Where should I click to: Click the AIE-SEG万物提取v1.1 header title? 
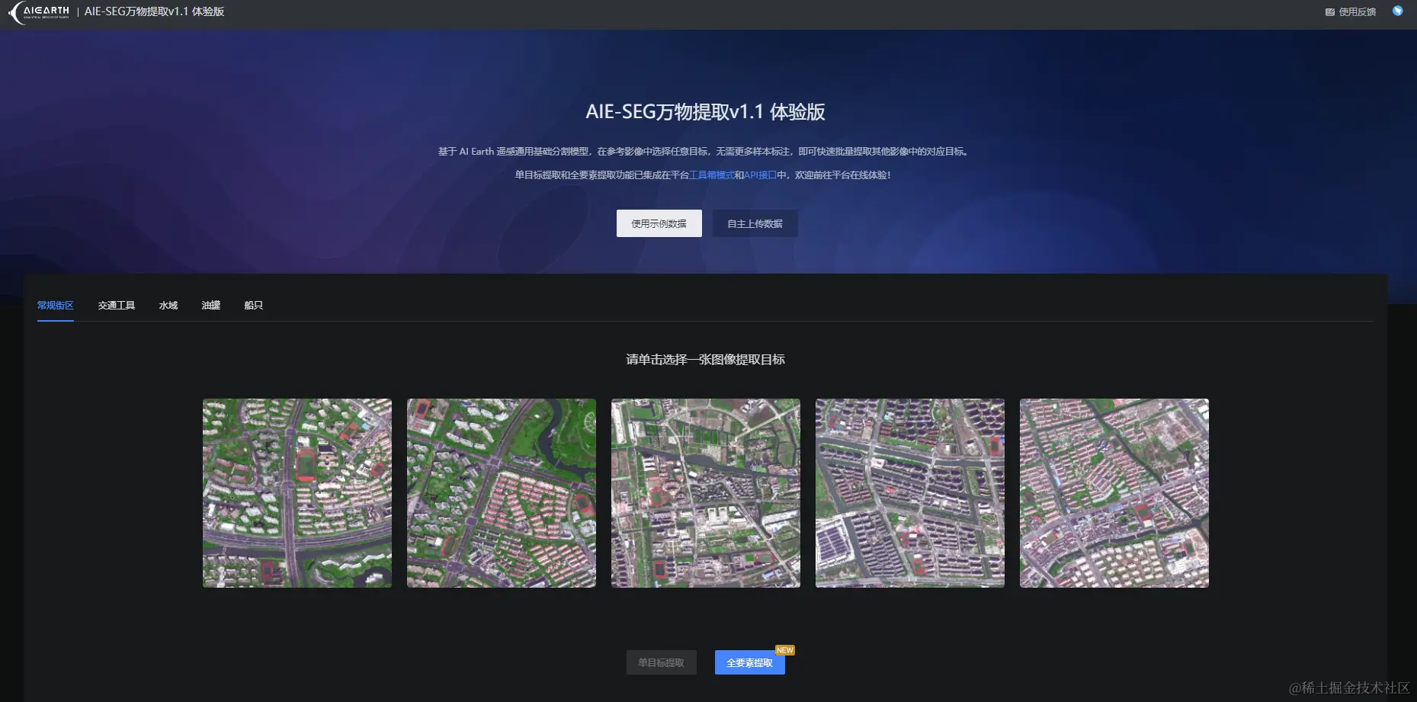pos(154,11)
